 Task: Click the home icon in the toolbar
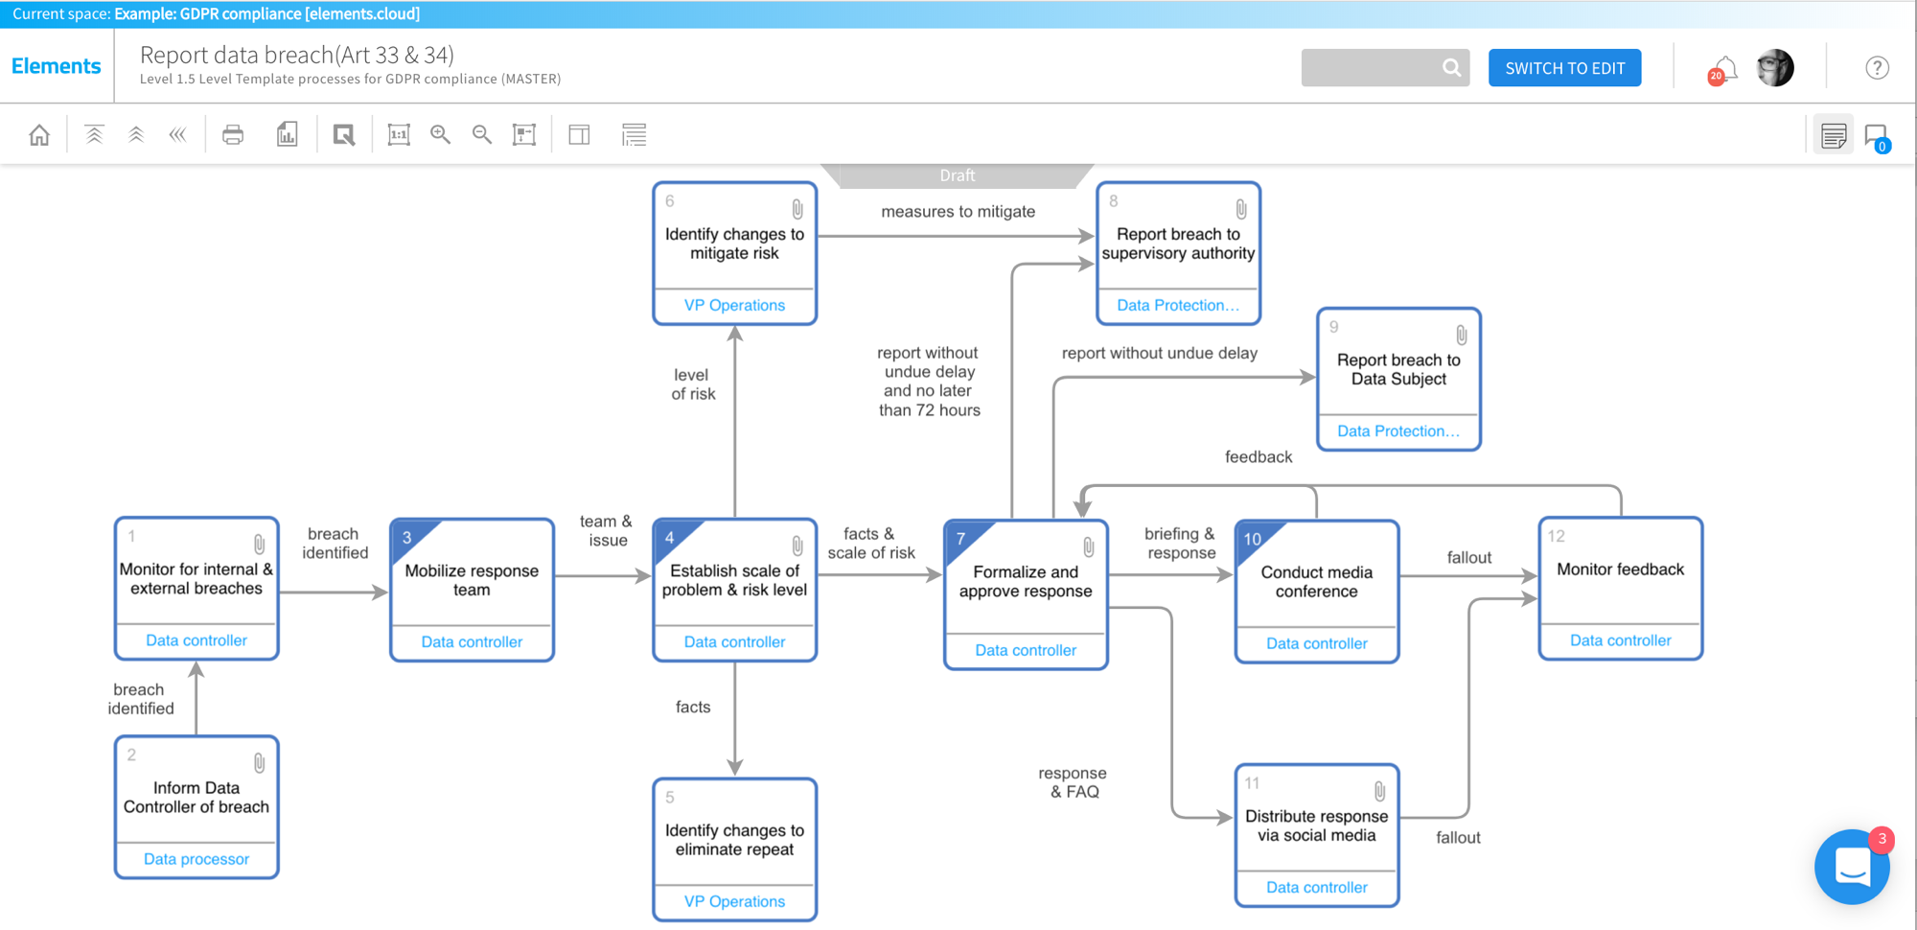click(x=39, y=135)
